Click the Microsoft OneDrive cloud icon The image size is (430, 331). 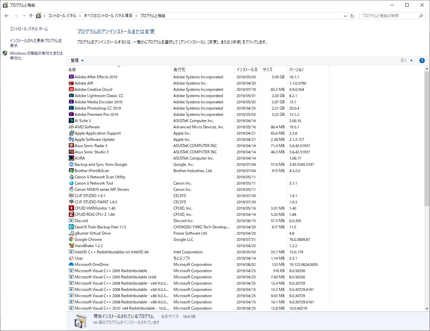pos(71,265)
